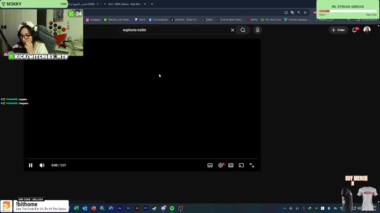380x213 pixels.
Task: Open the Witchers_mtv Stream bookmark
Action: (117, 20)
